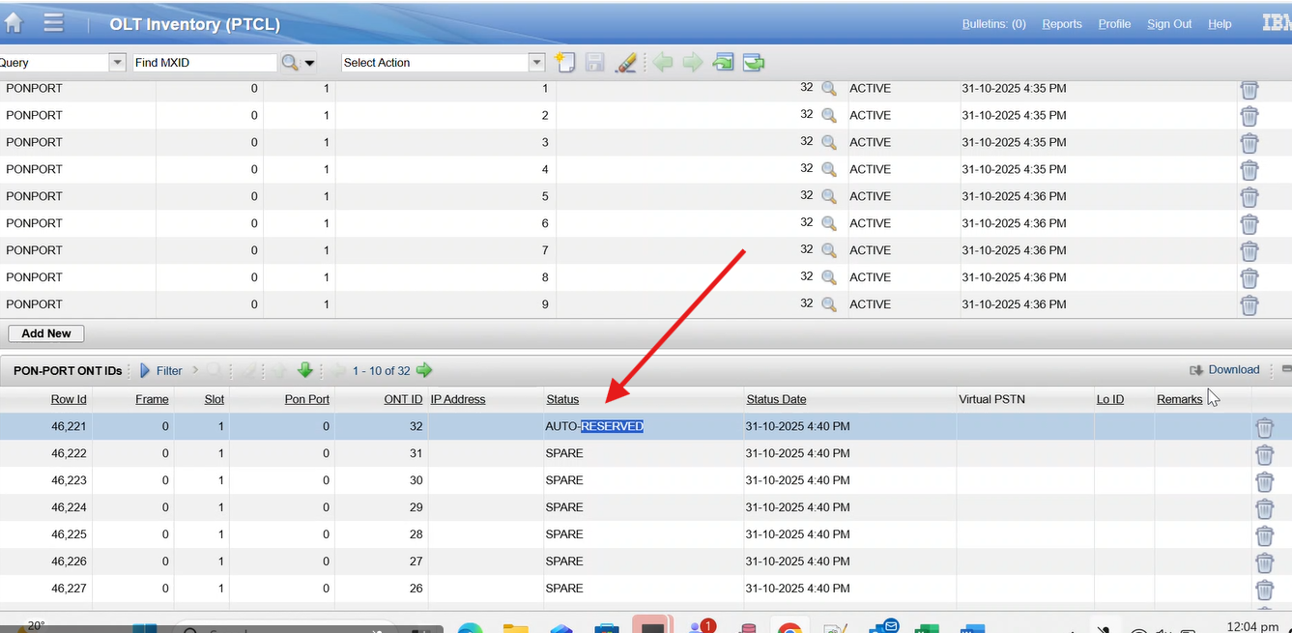
Task: Click the Find MXID search field
Action: coord(204,63)
